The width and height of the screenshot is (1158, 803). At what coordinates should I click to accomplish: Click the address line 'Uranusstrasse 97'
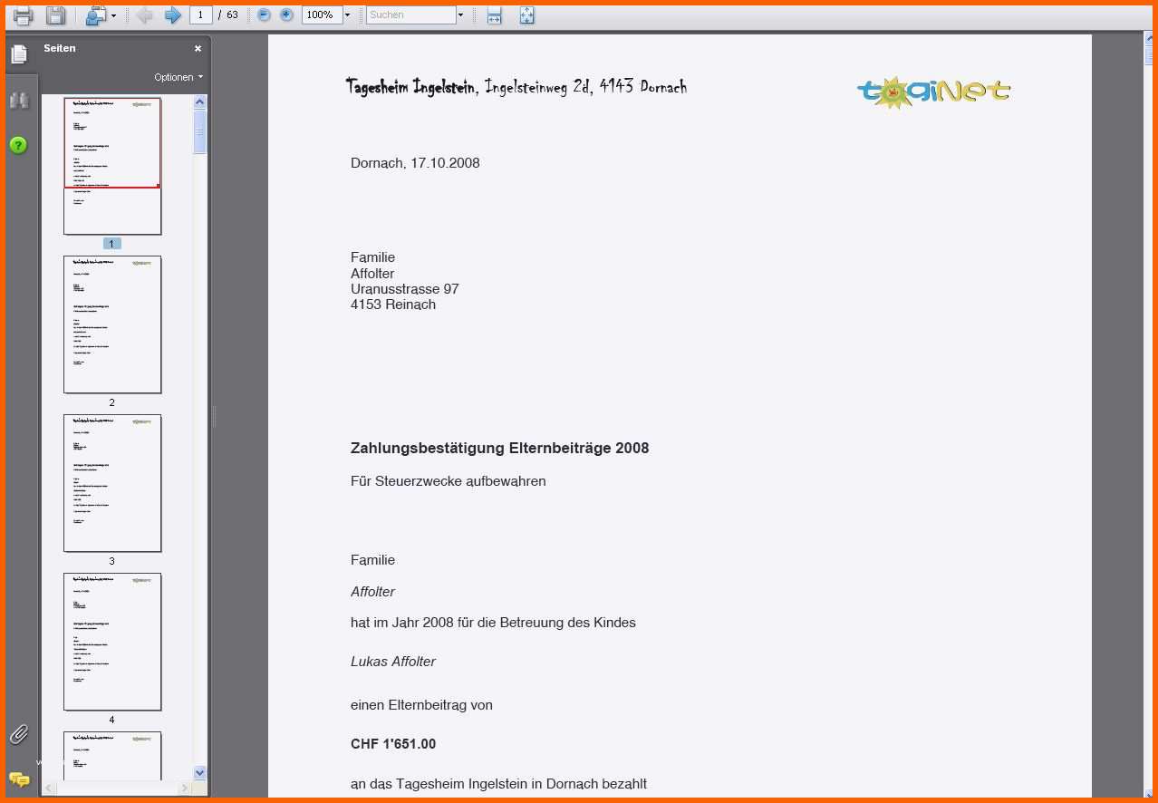[405, 289]
